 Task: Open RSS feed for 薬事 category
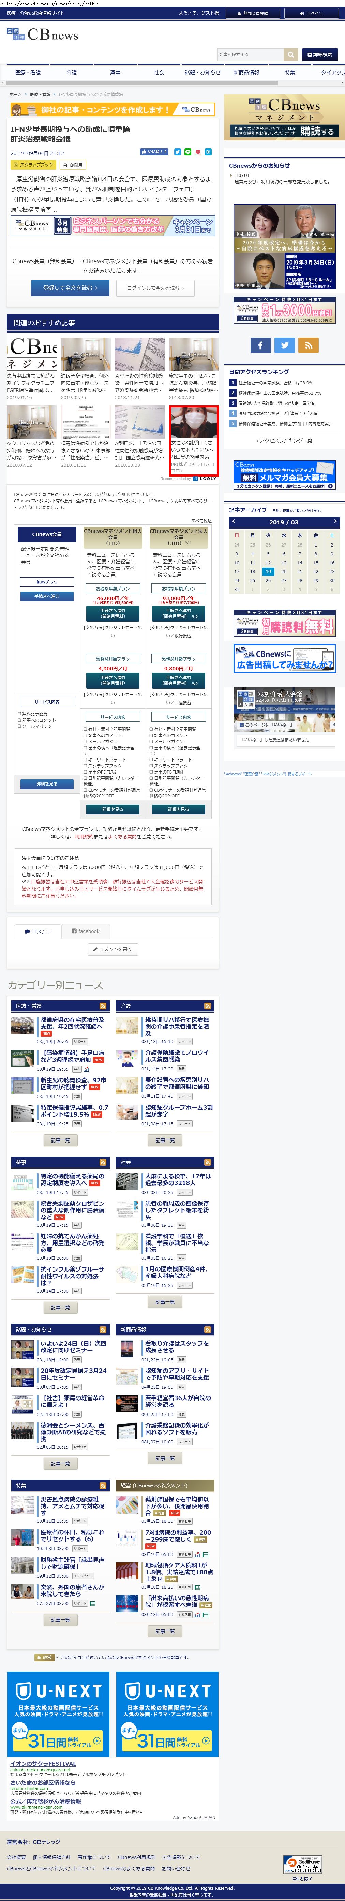[x=103, y=1162]
